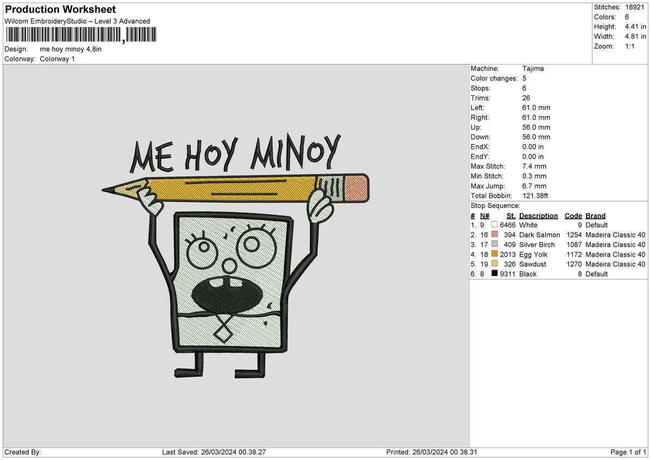Viewport: 651px width, 460px height.
Task: Click the Dark Salmon color swatch
Action: coord(494,234)
